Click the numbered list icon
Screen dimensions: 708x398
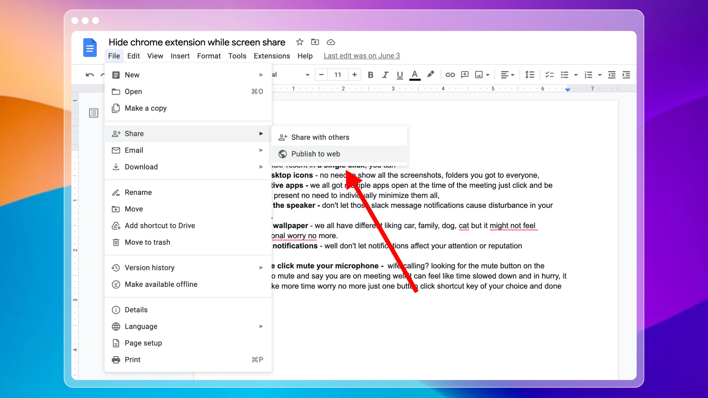click(x=588, y=75)
